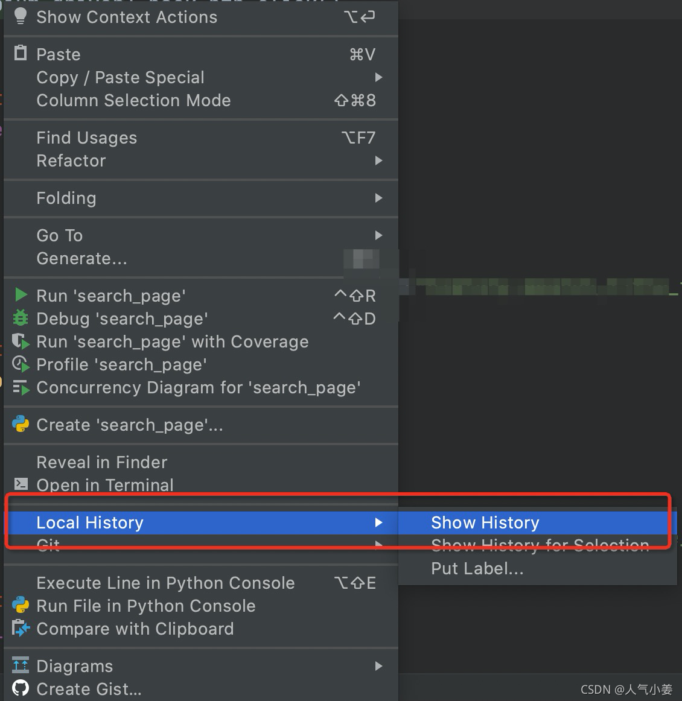Click the GitHub icon next to Create Gist

(x=20, y=688)
